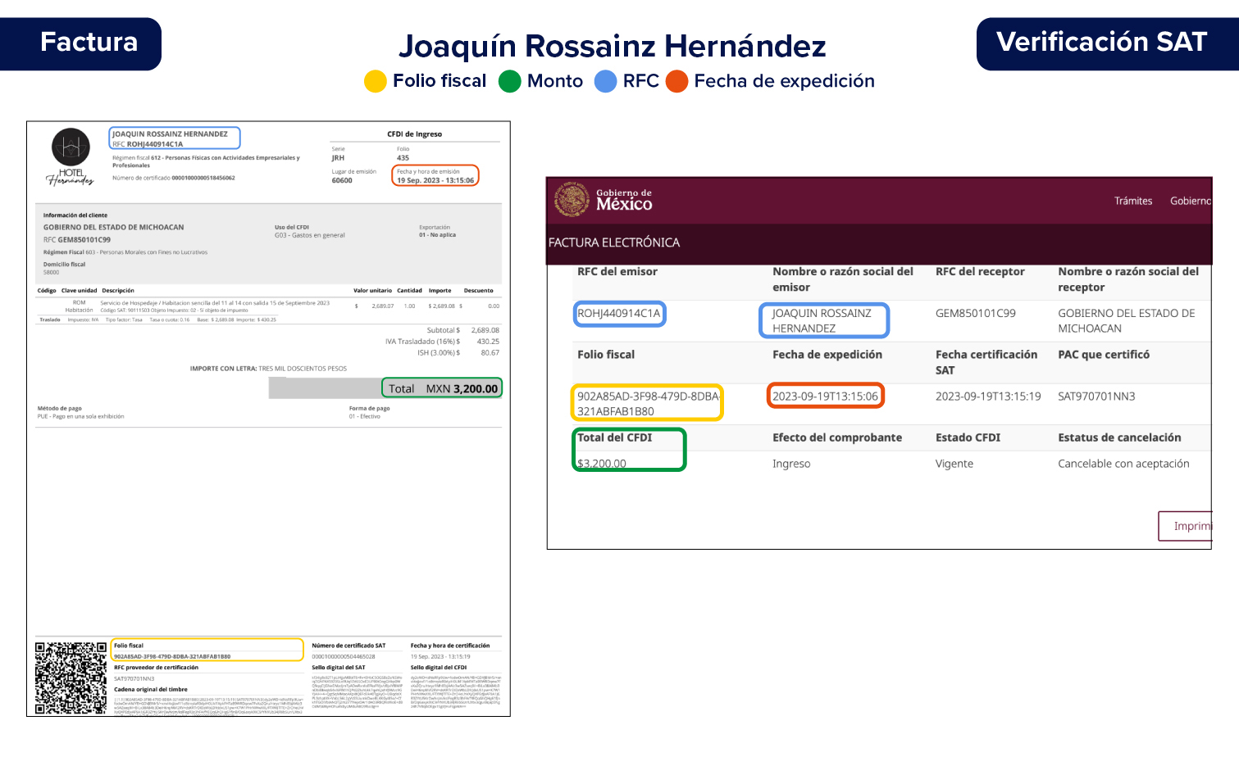1239x784 pixels.
Task: Select Cancelable con aceptación status
Action: click(1123, 463)
